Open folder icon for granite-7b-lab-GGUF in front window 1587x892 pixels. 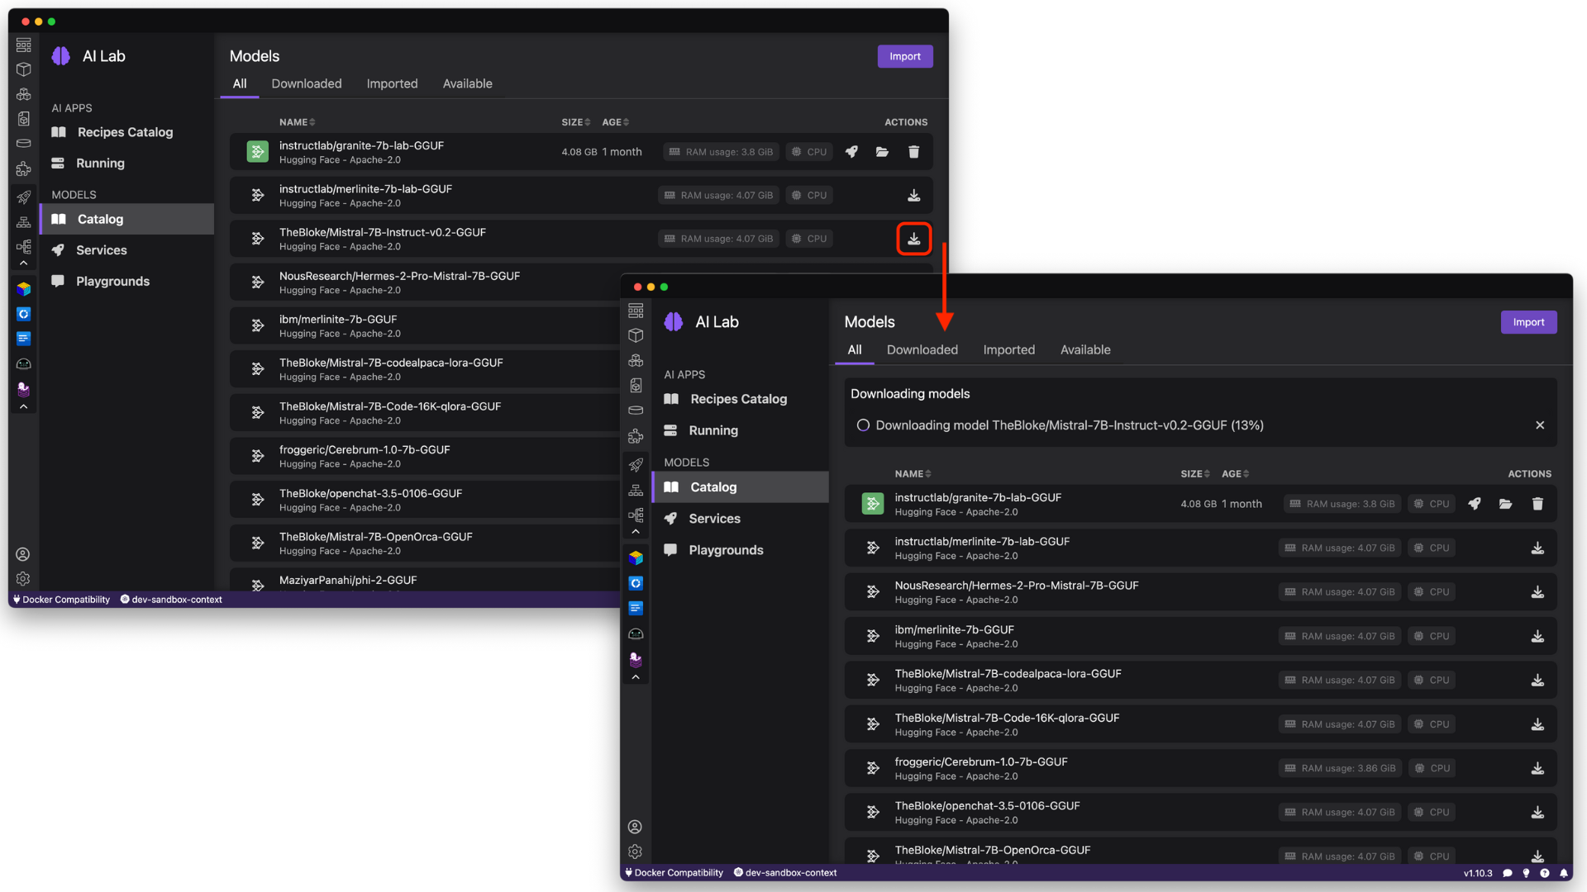(1505, 504)
